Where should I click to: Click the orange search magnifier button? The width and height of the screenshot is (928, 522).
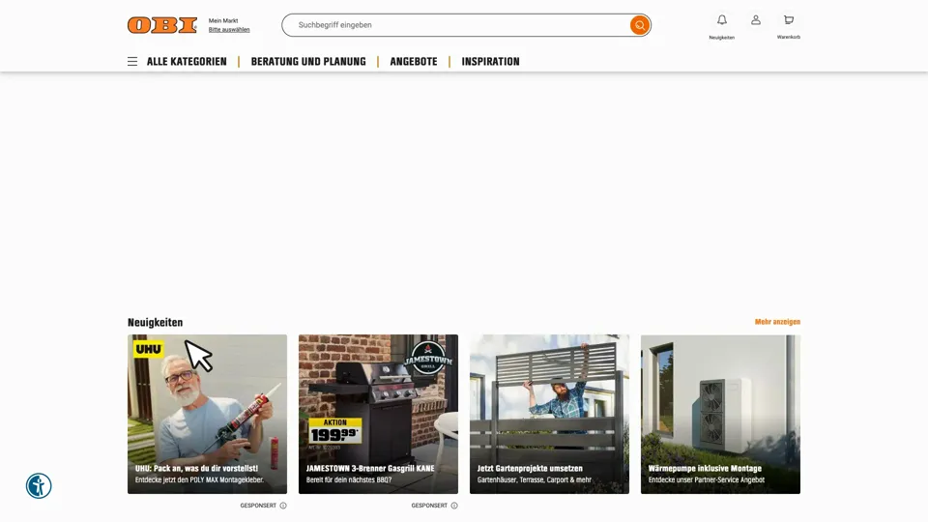tap(639, 25)
